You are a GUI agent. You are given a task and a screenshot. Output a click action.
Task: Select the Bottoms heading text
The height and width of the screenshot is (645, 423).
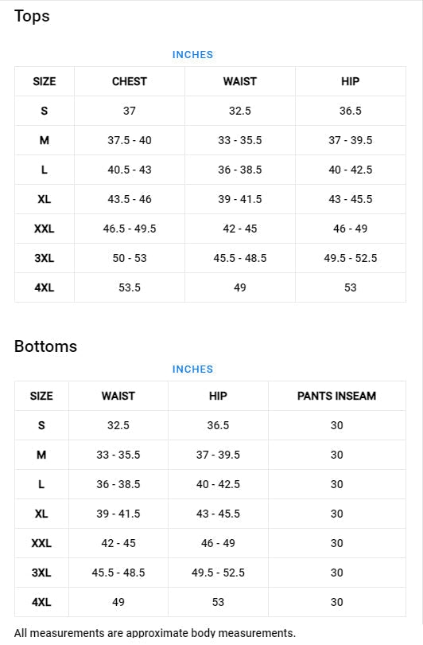[x=45, y=346]
